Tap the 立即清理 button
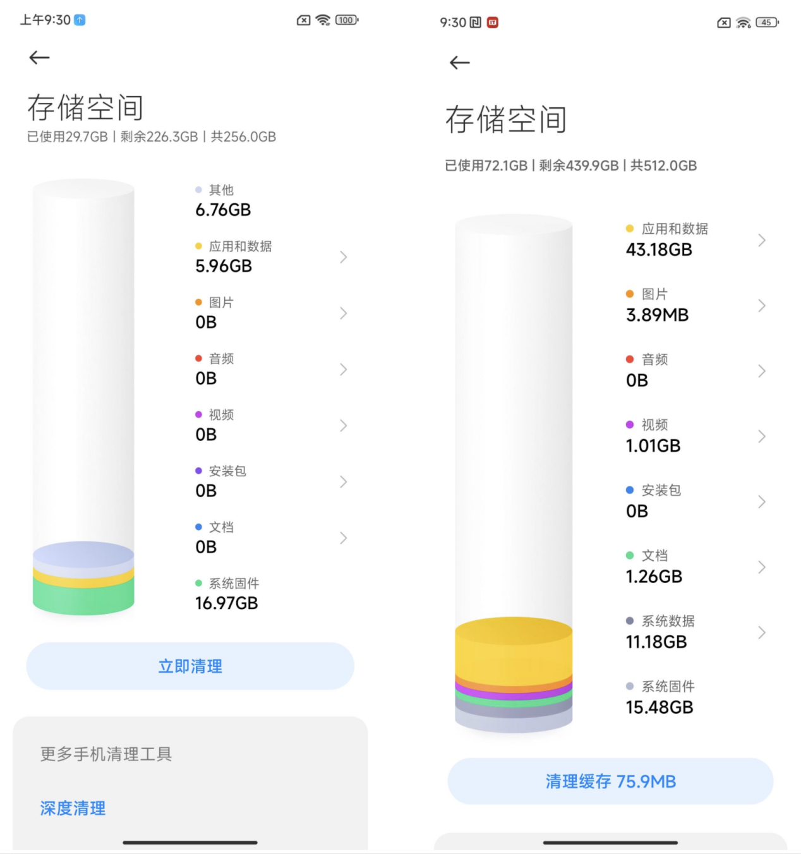Image resolution: width=801 pixels, height=854 pixels. pyautogui.click(x=190, y=666)
